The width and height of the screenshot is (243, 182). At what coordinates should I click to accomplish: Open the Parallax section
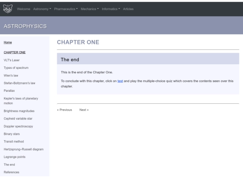tap(9, 91)
